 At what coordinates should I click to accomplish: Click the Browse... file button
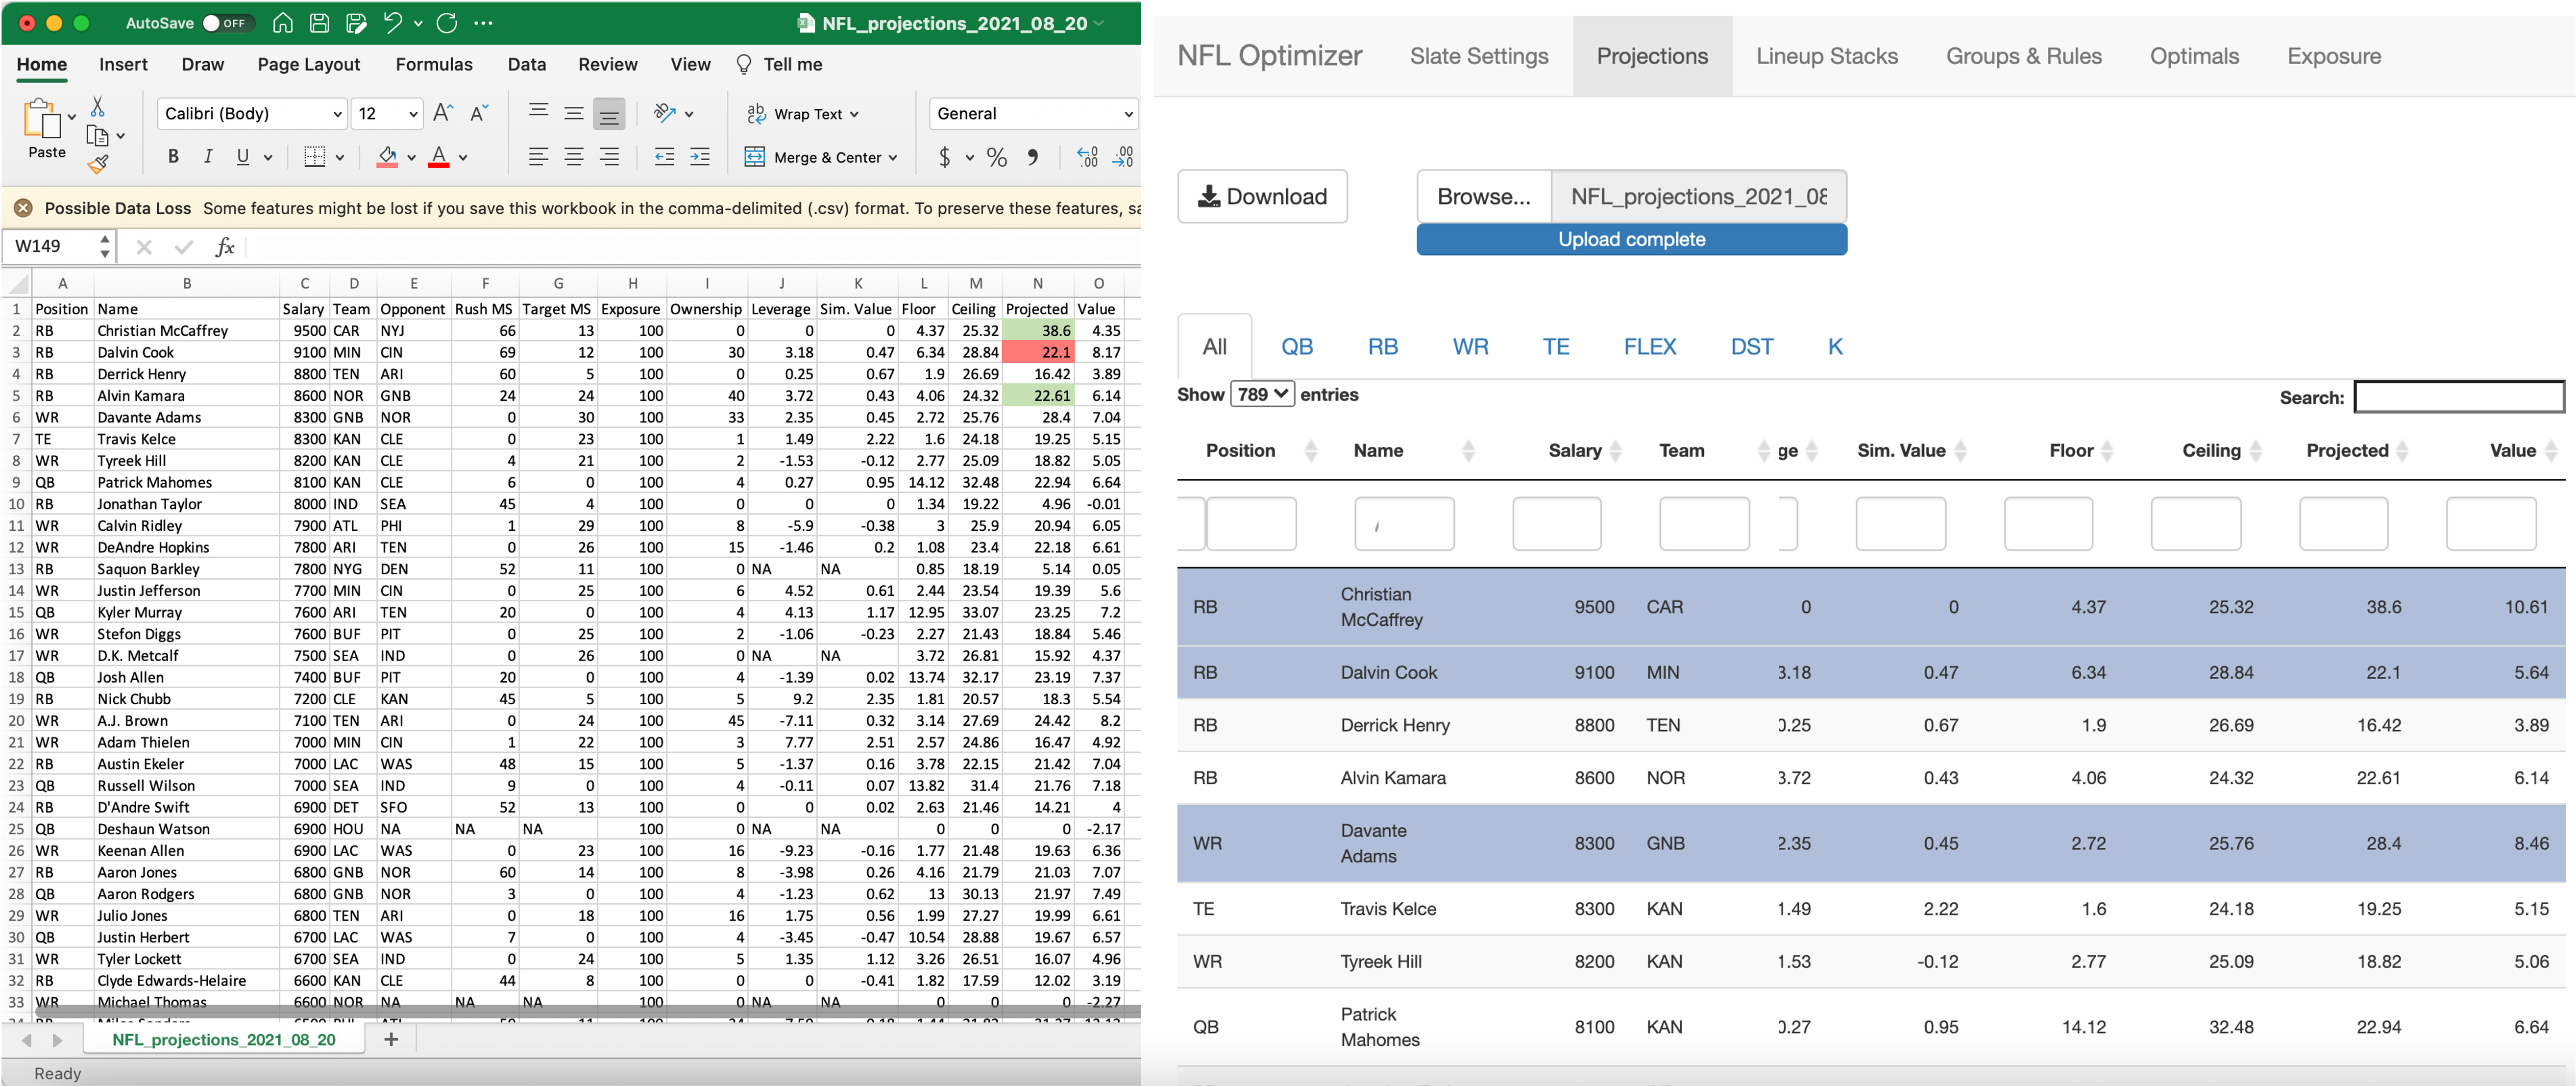(1484, 196)
